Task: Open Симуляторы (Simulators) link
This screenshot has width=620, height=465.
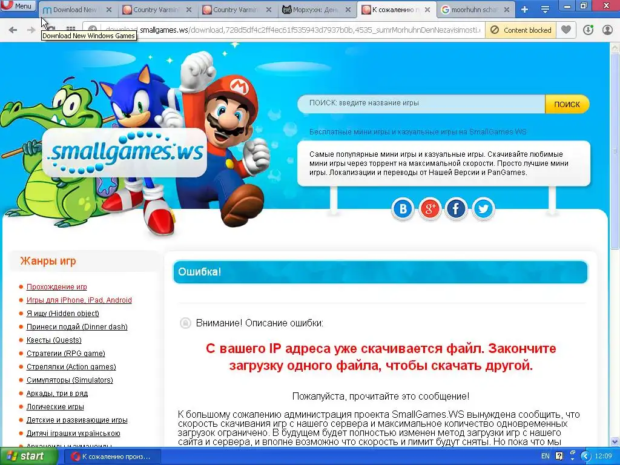Action: pos(70,380)
